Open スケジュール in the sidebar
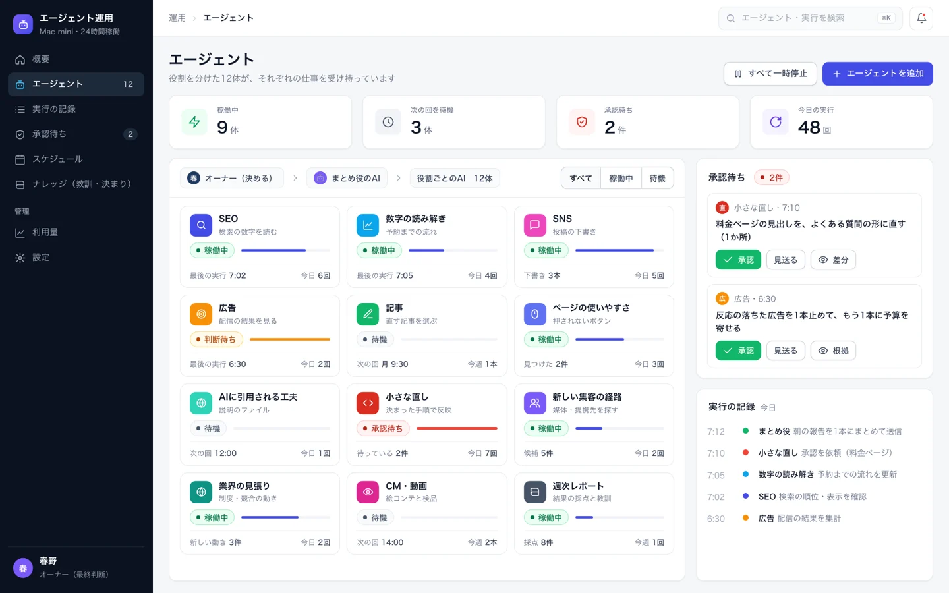The image size is (949, 593). pos(76,159)
